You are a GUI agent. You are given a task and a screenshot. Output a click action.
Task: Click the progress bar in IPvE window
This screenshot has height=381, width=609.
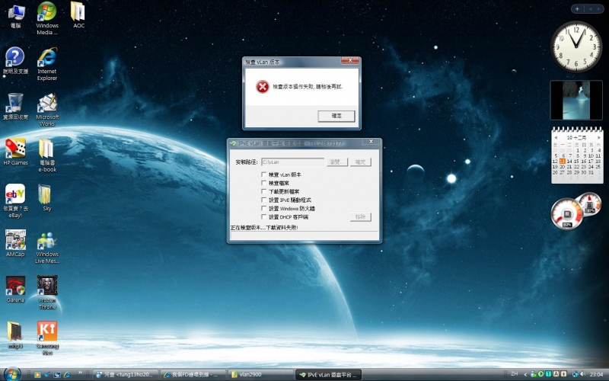(x=304, y=235)
